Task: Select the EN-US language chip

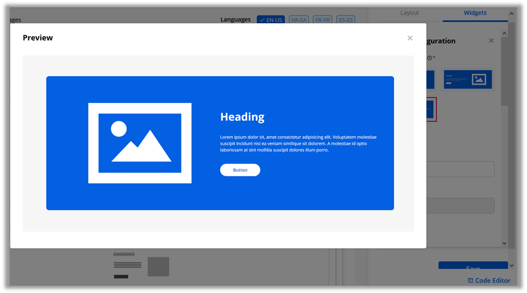Action: coord(271,20)
